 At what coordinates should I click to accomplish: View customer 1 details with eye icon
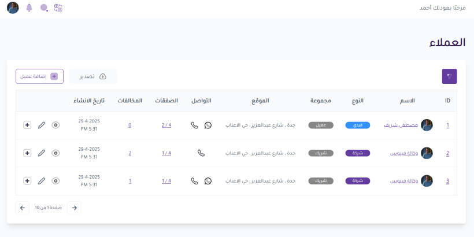coord(55,125)
